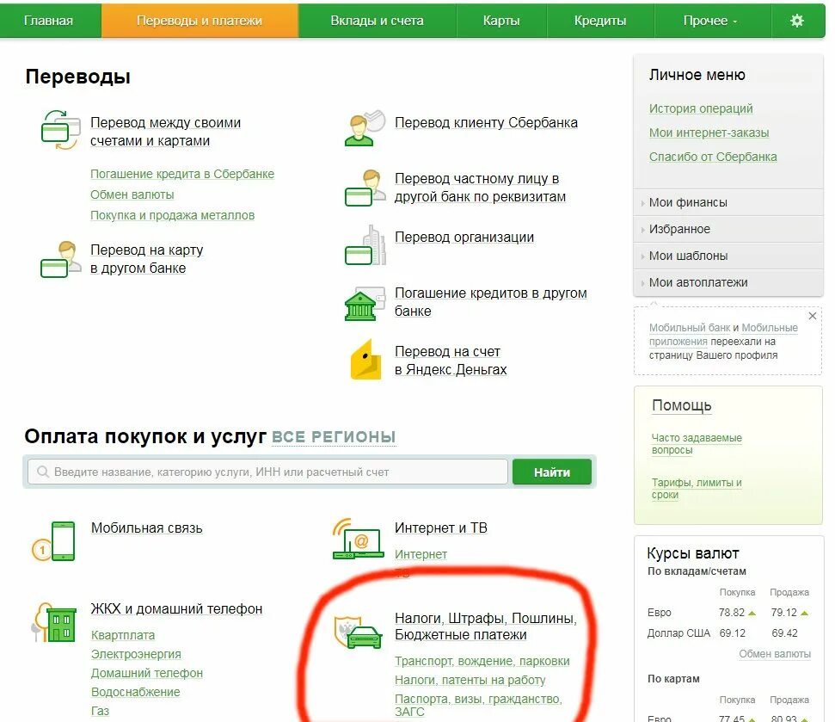Expand Мои шаблоны section
The image size is (835, 722).
728,256
